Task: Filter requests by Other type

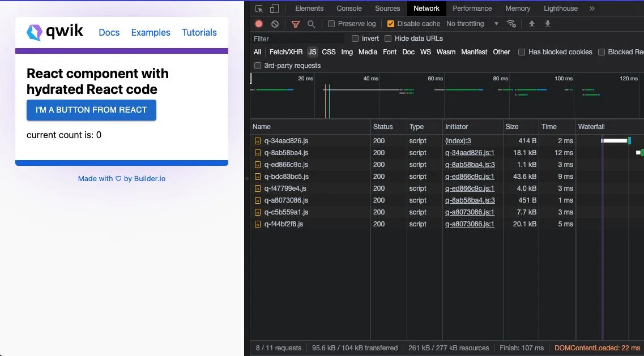Action: [x=501, y=52]
